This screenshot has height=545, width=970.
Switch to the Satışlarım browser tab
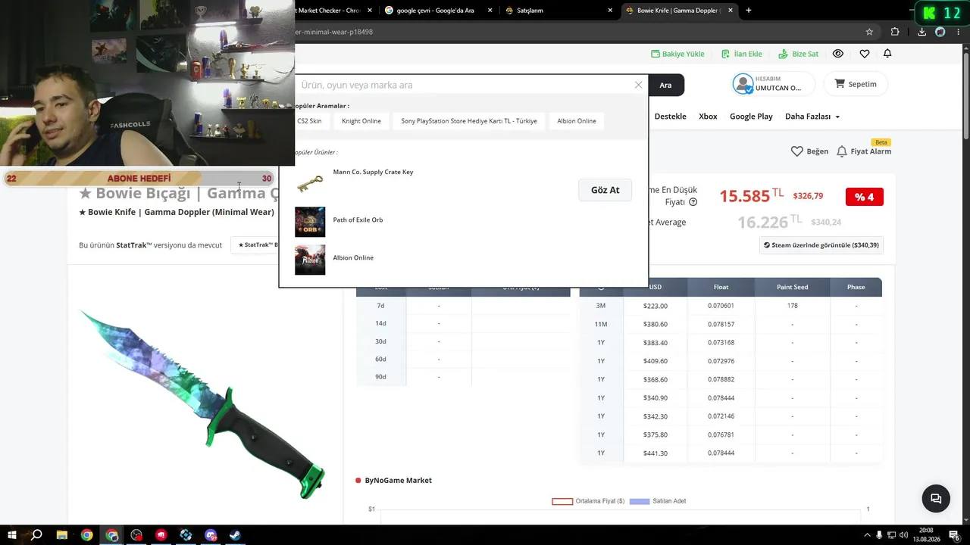[x=559, y=11]
